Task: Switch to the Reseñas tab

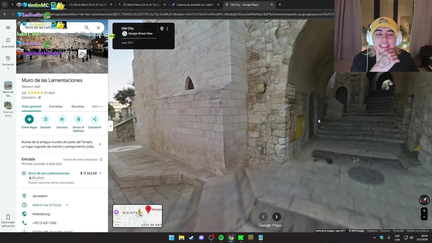Action: 78,106
